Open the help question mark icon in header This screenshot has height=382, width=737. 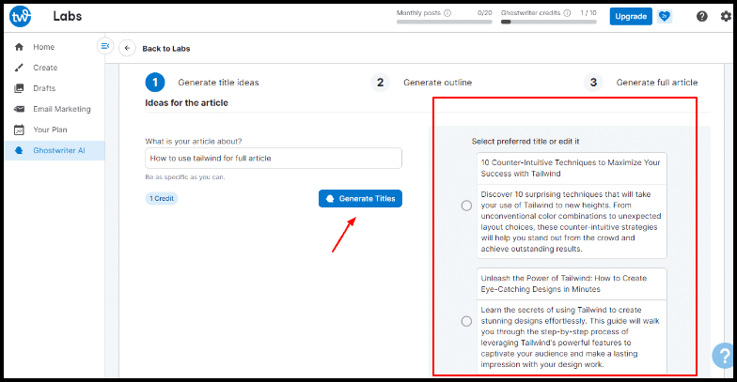[701, 17]
